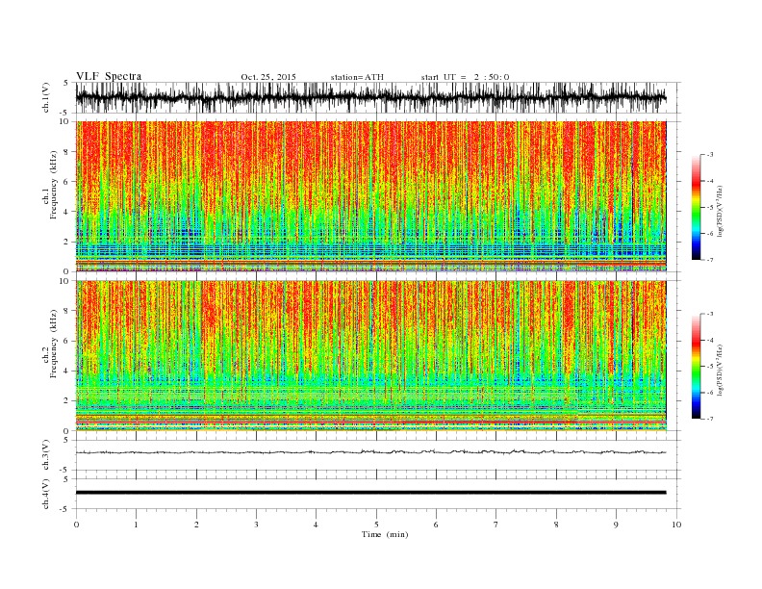Click the time axis tick label "8"
The image size is (762, 589).
pyautogui.click(x=556, y=525)
